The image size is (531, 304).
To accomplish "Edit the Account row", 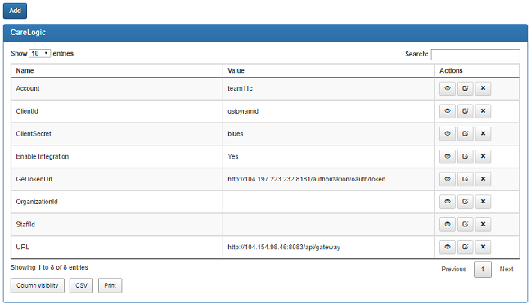I will coord(466,88).
